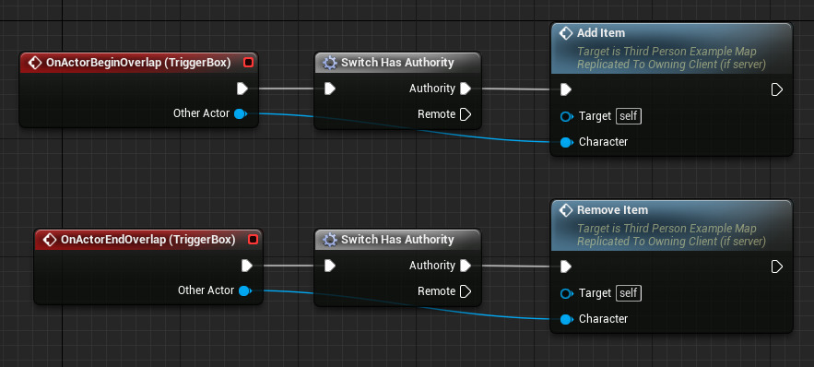This screenshot has width=814, height=367.
Task: Click the 'Target is Third Person Example Map' text on Remove Item
Action: (x=667, y=229)
